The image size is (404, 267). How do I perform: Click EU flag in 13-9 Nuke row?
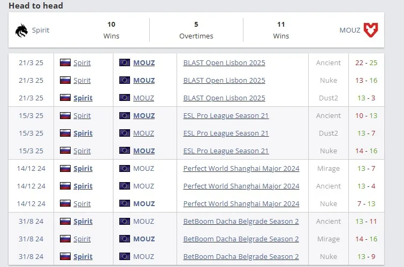click(x=125, y=256)
